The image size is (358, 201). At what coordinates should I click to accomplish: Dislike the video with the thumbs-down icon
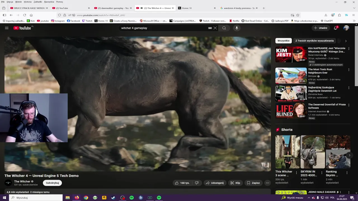tap(197, 183)
